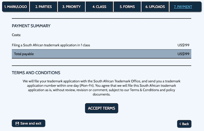Image resolution: width=204 pixels, height=131 pixels.
Task: Click the floppy disk save icon
Action: (x=17, y=123)
